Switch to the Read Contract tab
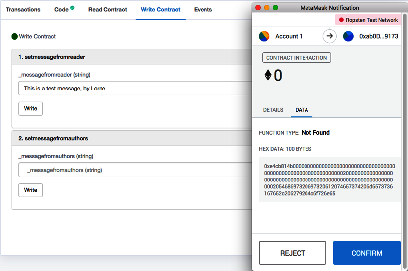Image resolution: width=408 pixels, height=271 pixels. pyautogui.click(x=107, y=10)
